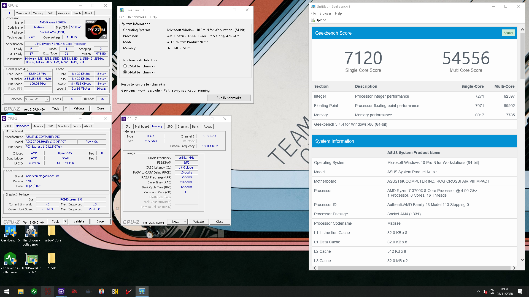Open the Memory tab in top CPU-Z window

point(38,13)
